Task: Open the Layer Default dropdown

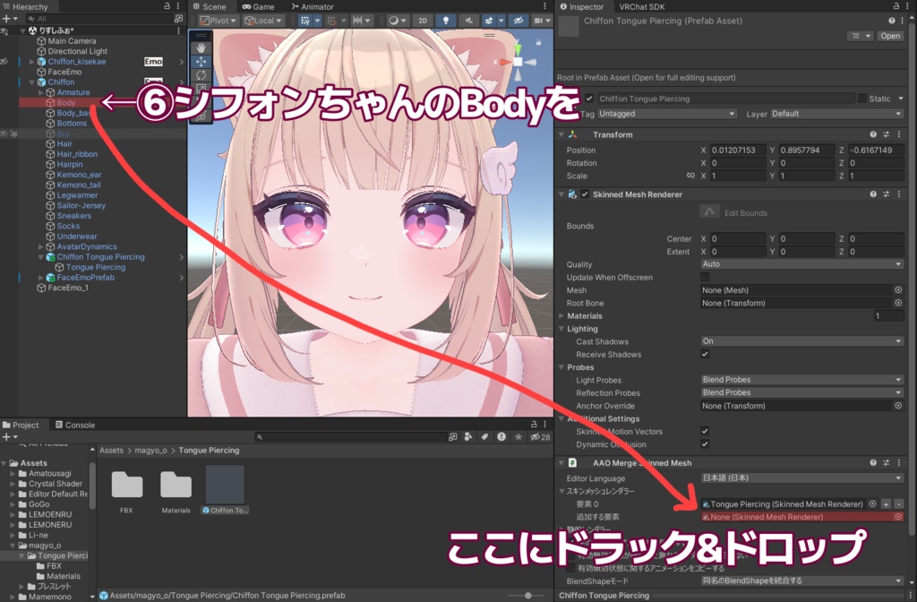Action: pos(837,114)
